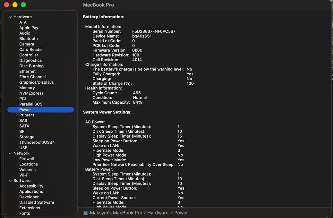Click the Hardware category label
The image size is (333, 218).
[23, 17]
